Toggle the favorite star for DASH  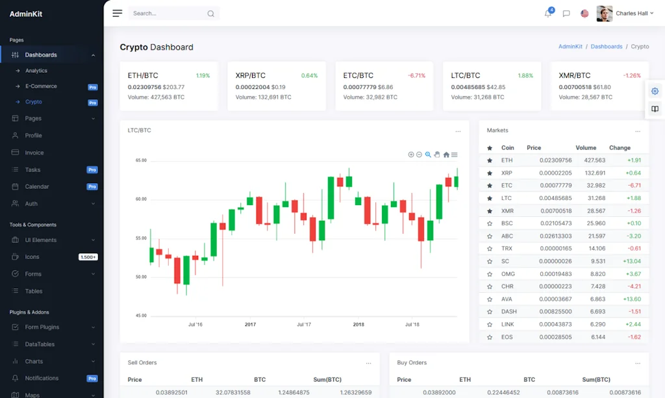tap(489, 312)
